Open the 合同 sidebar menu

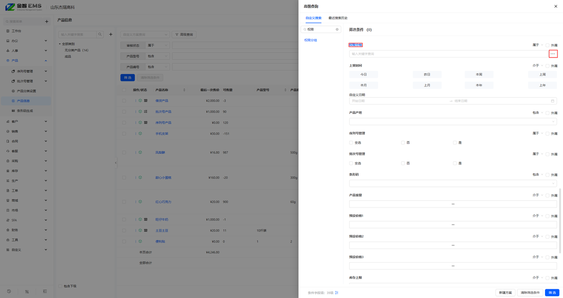click(26, 141)
